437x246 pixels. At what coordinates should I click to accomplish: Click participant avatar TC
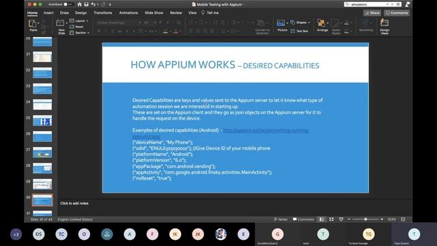pyautogui.click(x=61, y=234)
